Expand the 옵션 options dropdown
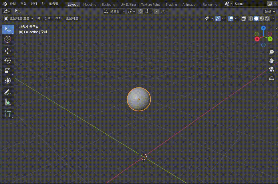 tap(269, 11)
